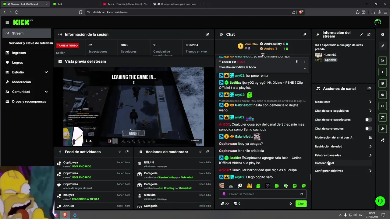Pop out the Feed de actividades panel
The width and height of the screenshot is (390, 219).
127,152
